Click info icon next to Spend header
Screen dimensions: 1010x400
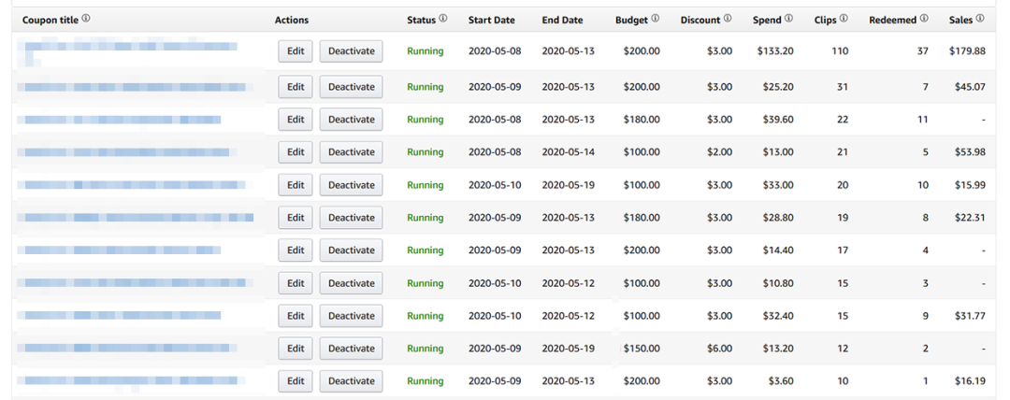point(789,19)
